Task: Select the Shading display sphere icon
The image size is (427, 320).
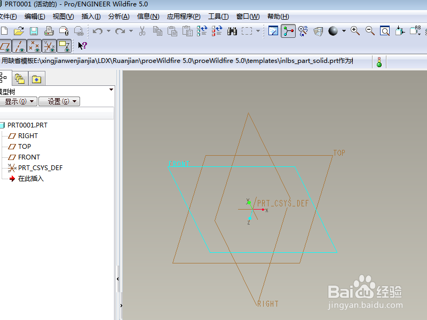Action: 333,31
